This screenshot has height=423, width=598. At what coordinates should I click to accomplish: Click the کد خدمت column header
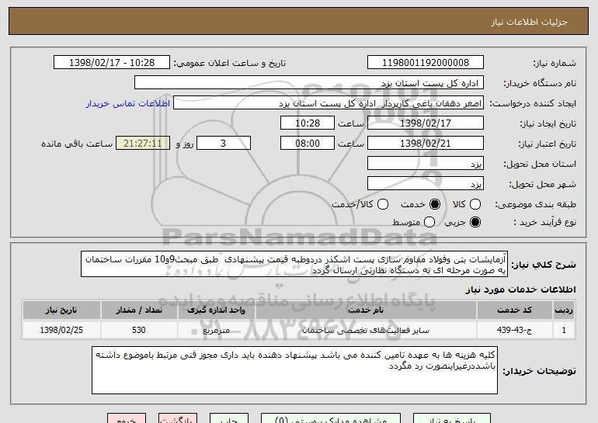pyautogui.click(x=514, y=310)
